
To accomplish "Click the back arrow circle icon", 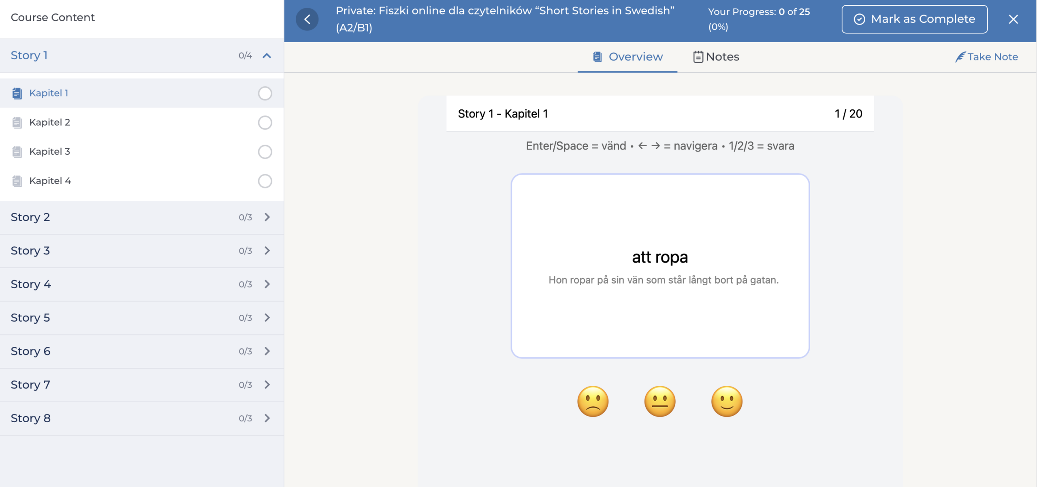I will [x=307, y=19].
